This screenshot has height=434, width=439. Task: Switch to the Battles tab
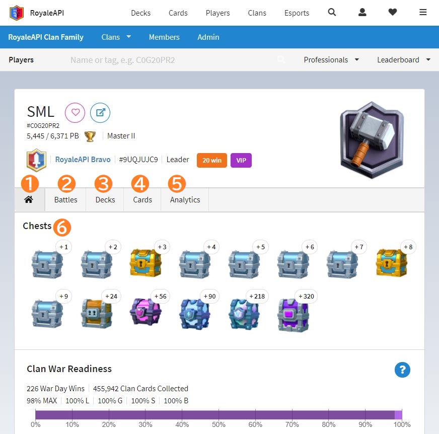coord(65,200)
